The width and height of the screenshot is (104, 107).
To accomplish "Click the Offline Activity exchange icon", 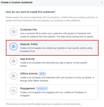I will 14,76.
